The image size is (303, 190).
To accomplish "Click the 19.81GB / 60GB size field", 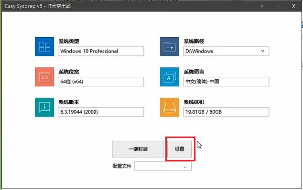I will [x=226, y=112].
